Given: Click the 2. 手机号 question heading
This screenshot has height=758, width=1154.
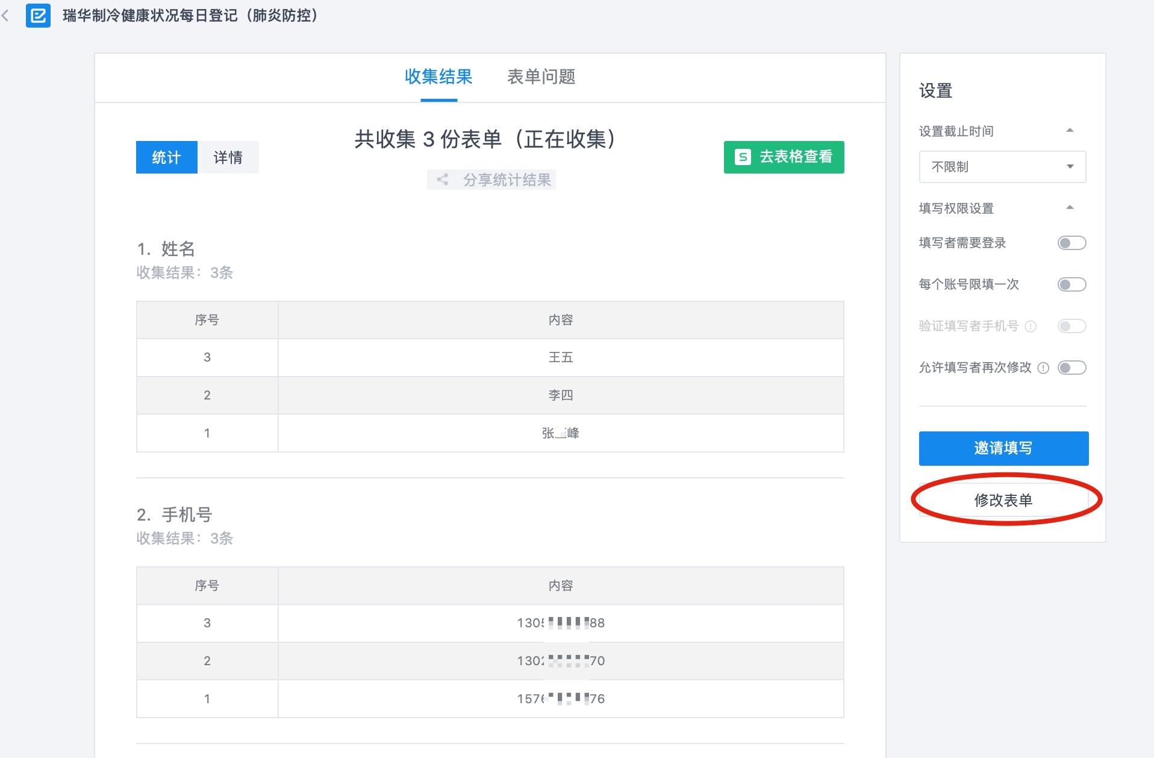Looking at the screenshot, I should coord(175,515).
